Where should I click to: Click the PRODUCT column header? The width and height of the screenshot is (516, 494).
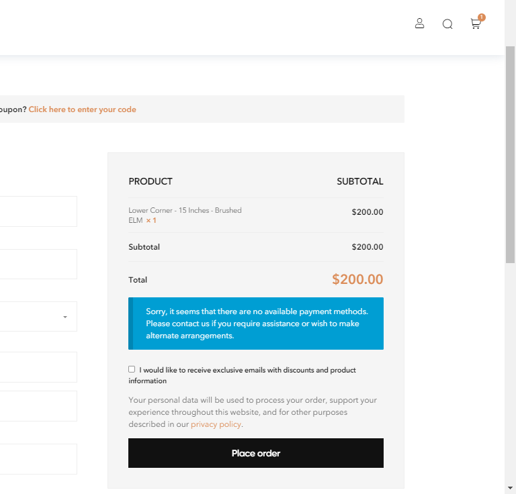150,181
